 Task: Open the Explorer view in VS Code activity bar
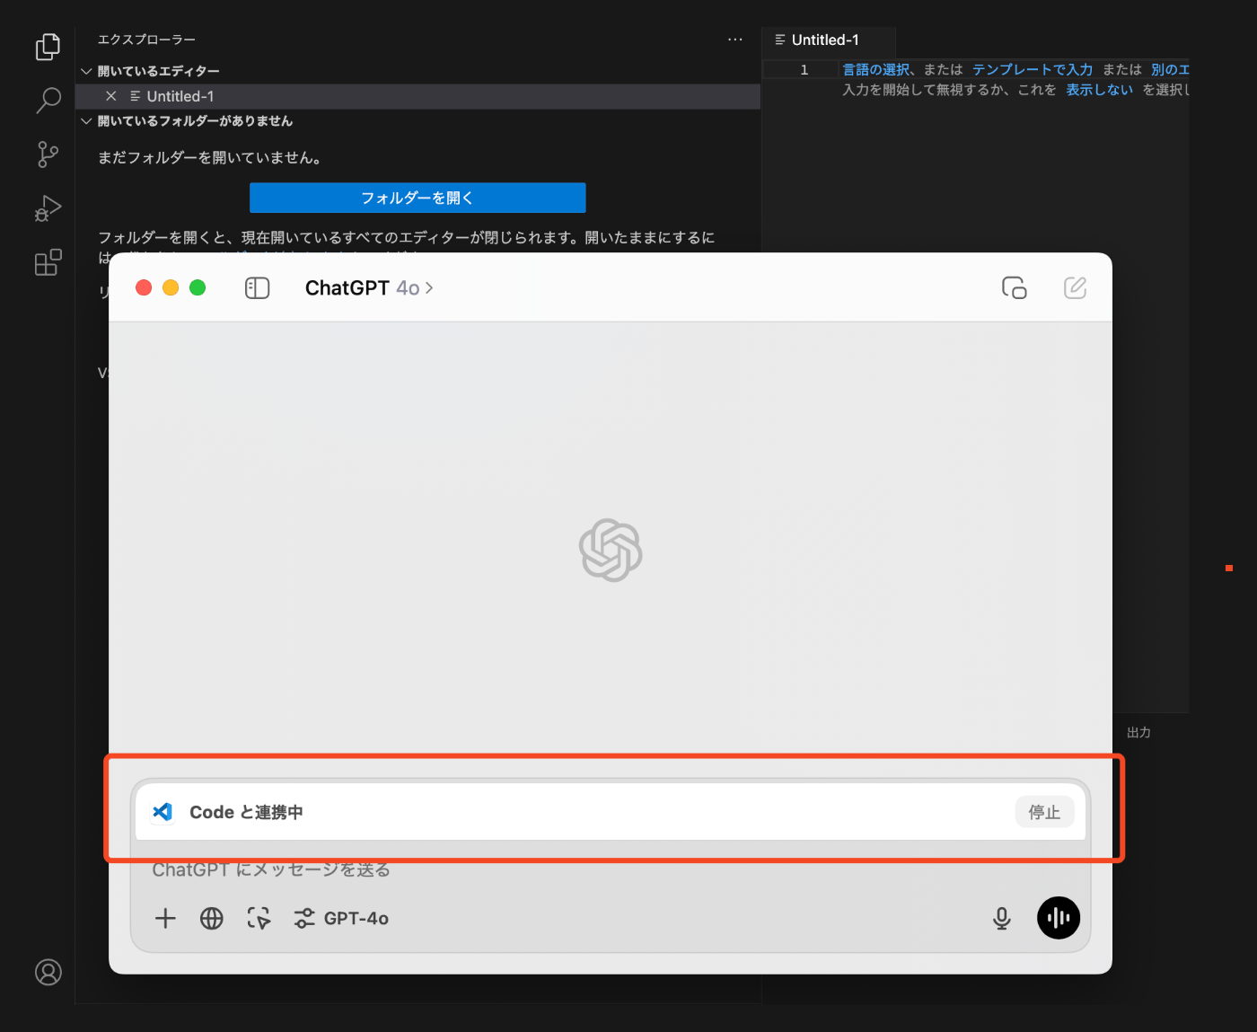click(x=48, y=47)
